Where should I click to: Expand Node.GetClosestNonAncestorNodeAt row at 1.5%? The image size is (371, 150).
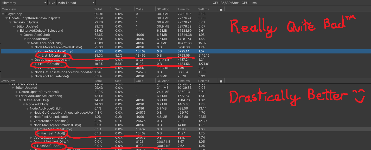coord(32,72)
